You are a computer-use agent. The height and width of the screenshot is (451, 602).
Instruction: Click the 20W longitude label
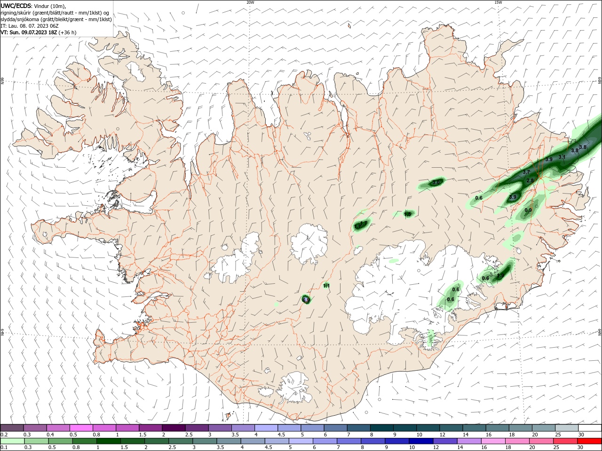pos(250,2)
